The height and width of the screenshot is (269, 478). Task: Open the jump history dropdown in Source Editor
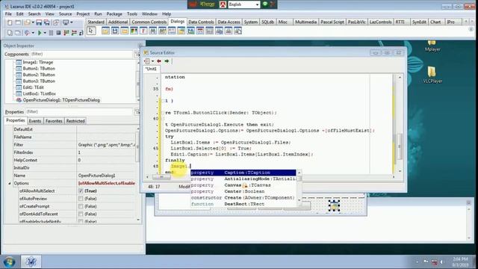tap(152, 61)
